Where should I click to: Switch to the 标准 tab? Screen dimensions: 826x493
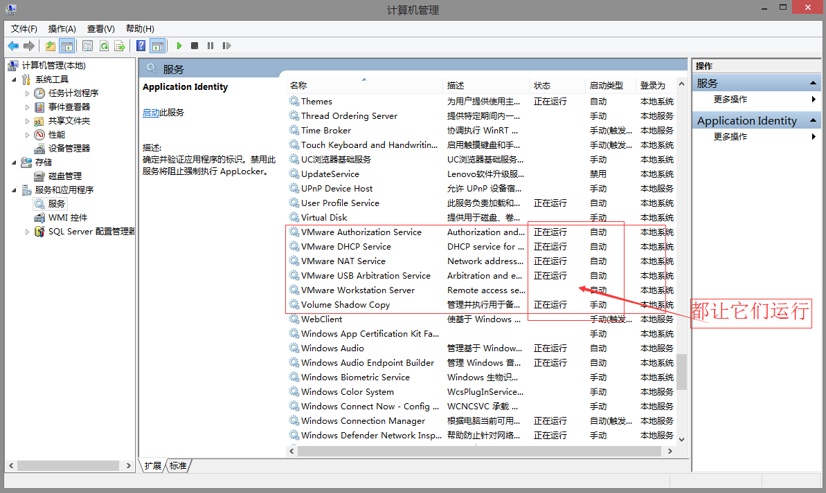tap(178, 465)
